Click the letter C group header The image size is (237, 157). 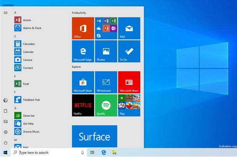(15, 36)
